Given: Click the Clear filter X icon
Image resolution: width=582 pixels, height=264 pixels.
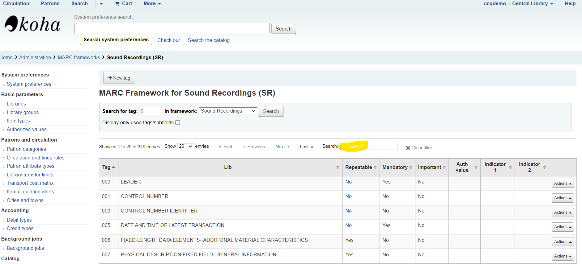Looking at the screenshot, I should click(408, 148).
